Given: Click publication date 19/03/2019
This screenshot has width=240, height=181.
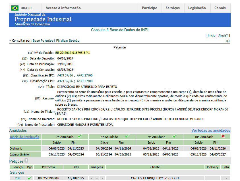Looking at the screenshot, I should [x=65, y=64].
